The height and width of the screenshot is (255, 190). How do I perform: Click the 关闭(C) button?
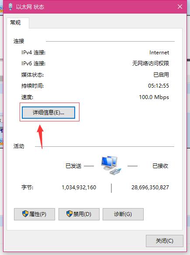coord(165,241)
